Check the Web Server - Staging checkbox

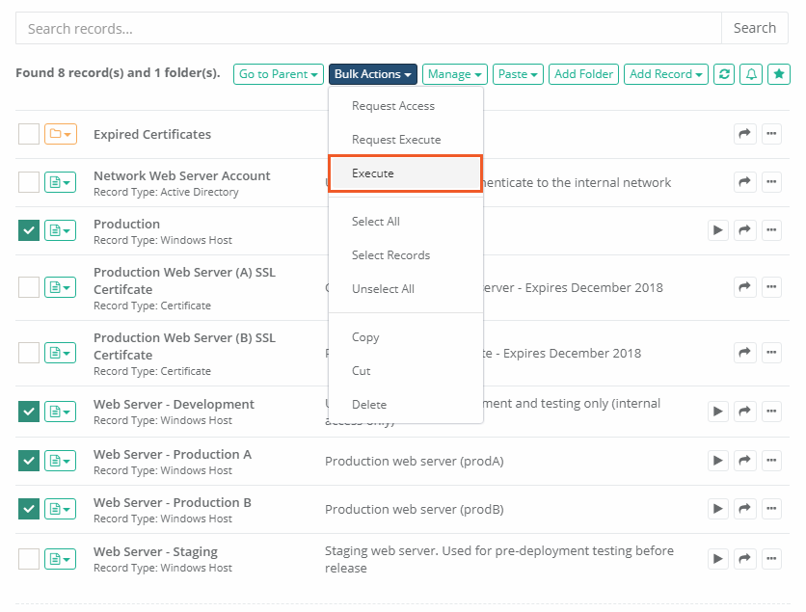(x=29, y=558)
